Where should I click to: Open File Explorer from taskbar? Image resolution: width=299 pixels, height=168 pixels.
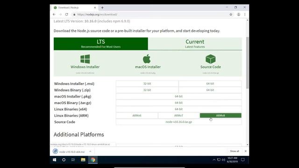(x=83, y=160)
